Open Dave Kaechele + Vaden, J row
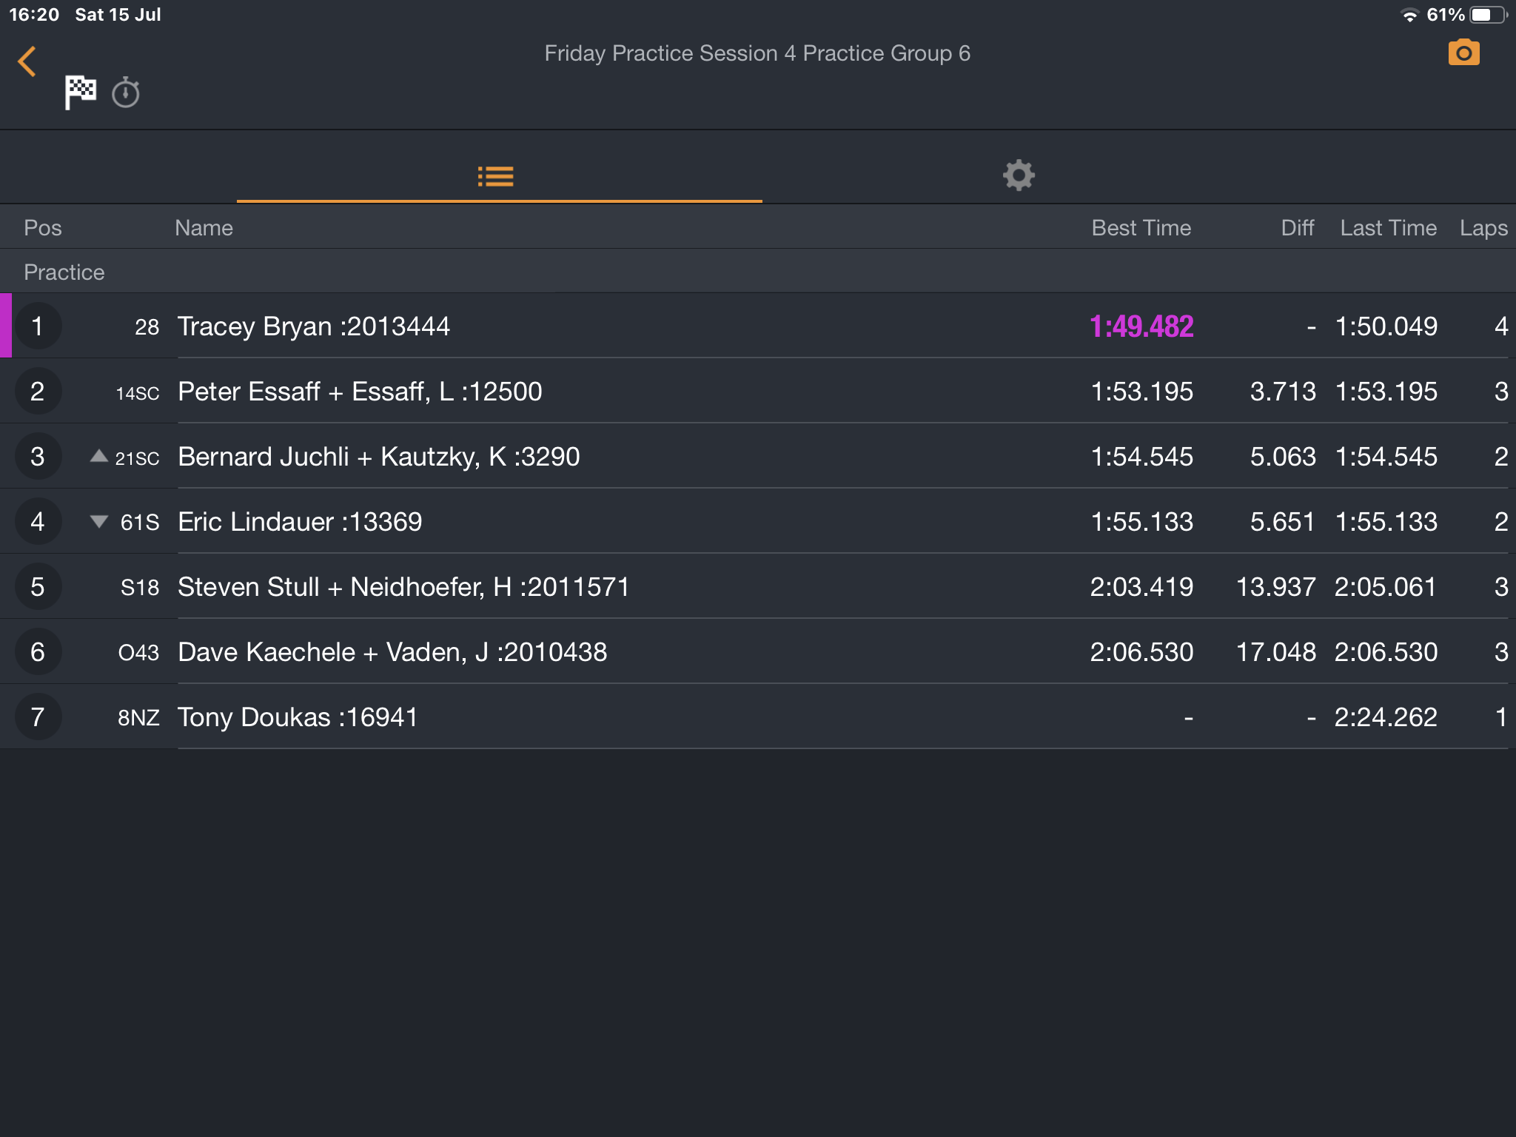The width and height of the screenshot is (1516, 1137). [758, 651]
